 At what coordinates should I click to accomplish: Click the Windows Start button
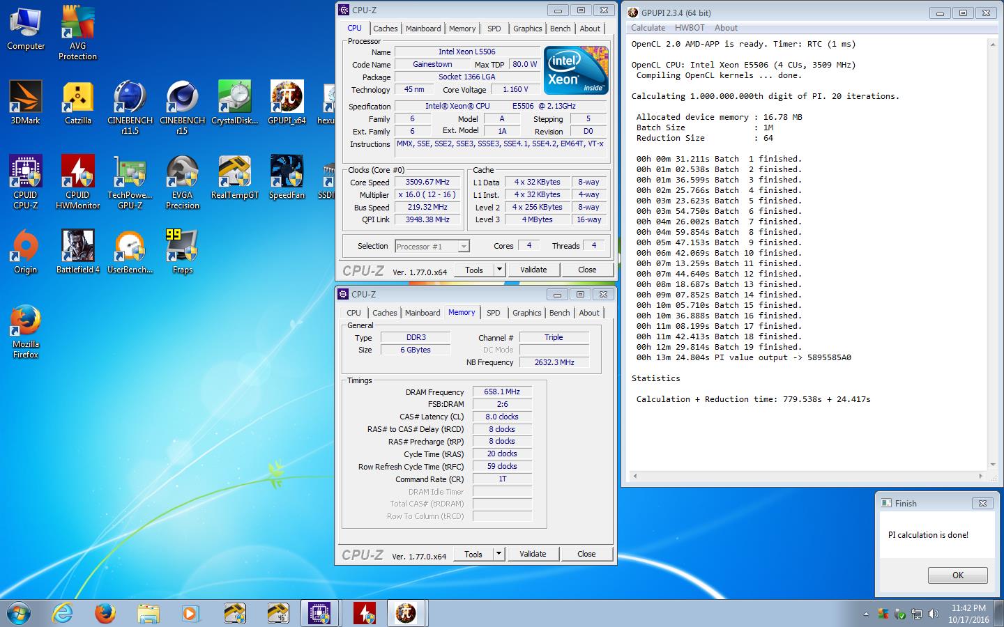pos(19,613)
